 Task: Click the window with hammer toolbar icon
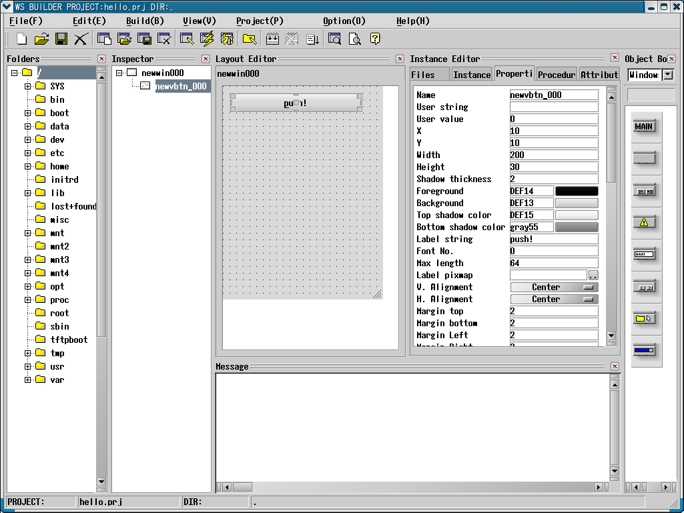tap(227, 39)
